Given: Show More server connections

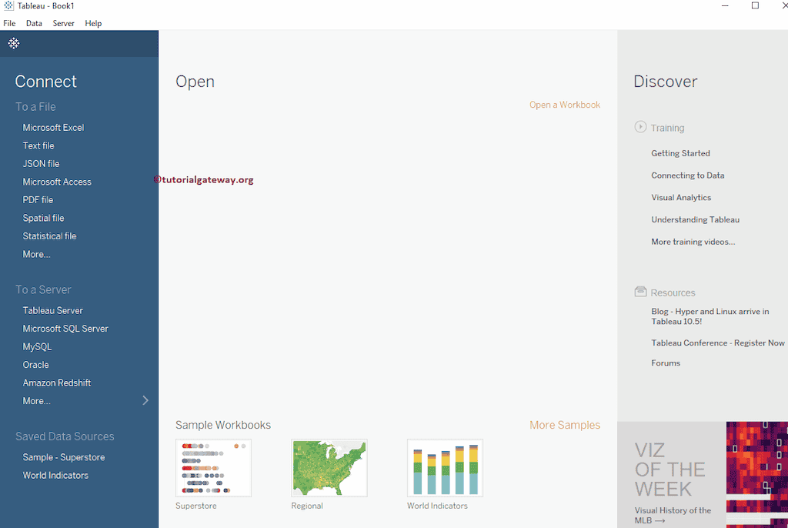Looking at the screenshot, I should point(36,401).
